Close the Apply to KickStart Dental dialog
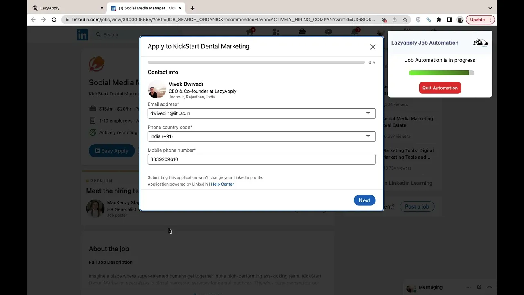Image resolution: width=524 pixels, height=295 pixels. point(373,47)
